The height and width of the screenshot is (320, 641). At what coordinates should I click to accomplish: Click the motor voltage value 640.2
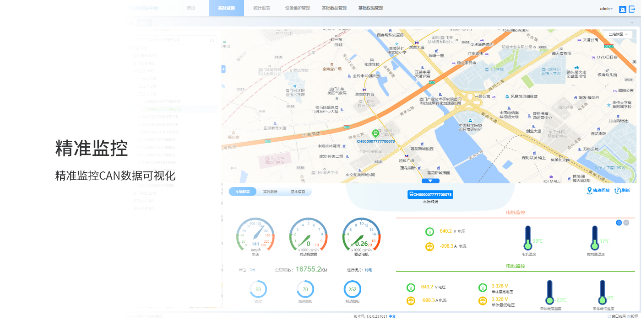tap(445, 231)
